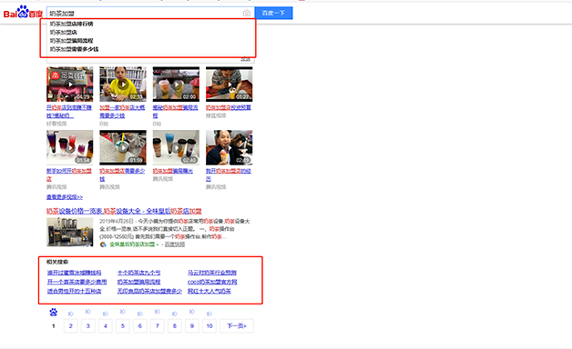Open related search 适合男性开的十五种店

(x=74, y=291)
